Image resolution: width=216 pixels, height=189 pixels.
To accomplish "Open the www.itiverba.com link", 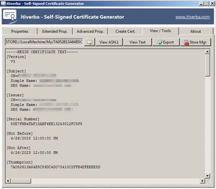I will click(192, 17).
